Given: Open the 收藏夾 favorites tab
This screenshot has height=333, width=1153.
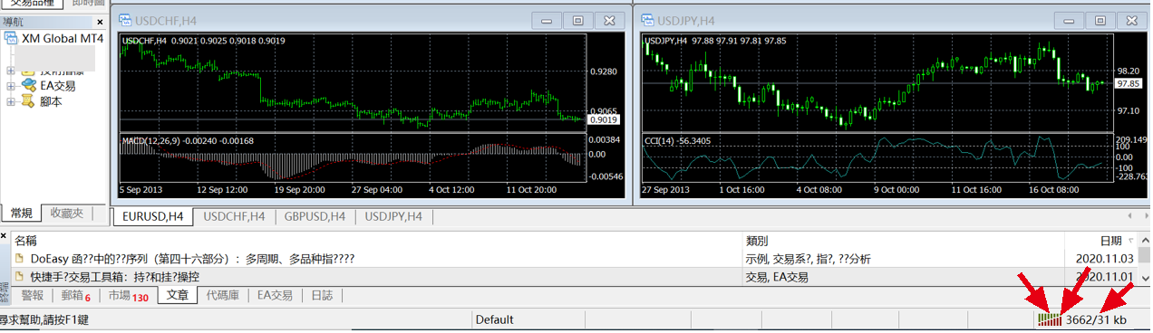Looking at the screenshot, I should [66, 213].
